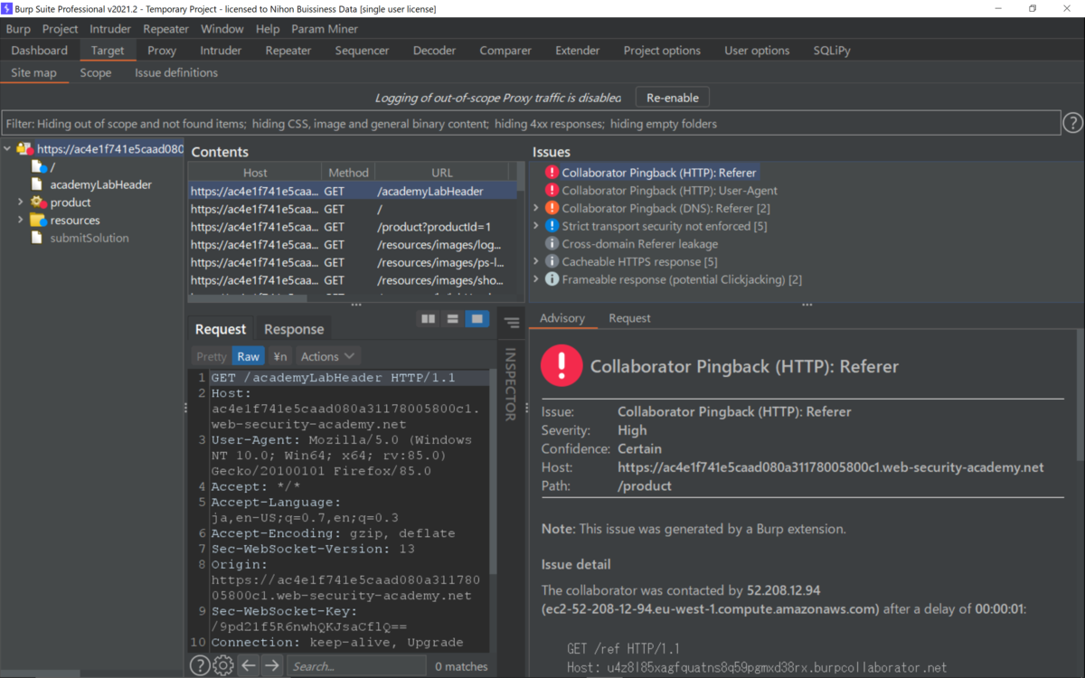This screenshot has width=1085, height=678.
Task: Sort contents by the Method column header
Action: click(x=348, y=173)
